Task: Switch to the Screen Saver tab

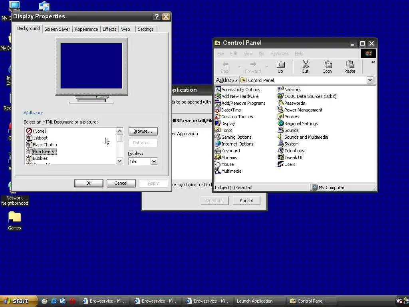Action: pos(57,29)
